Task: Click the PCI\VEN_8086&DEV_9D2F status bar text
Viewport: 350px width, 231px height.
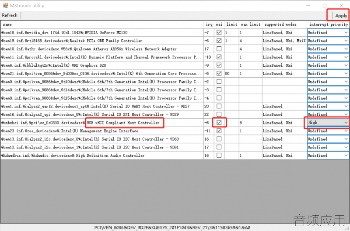Action: pos(172,228)
